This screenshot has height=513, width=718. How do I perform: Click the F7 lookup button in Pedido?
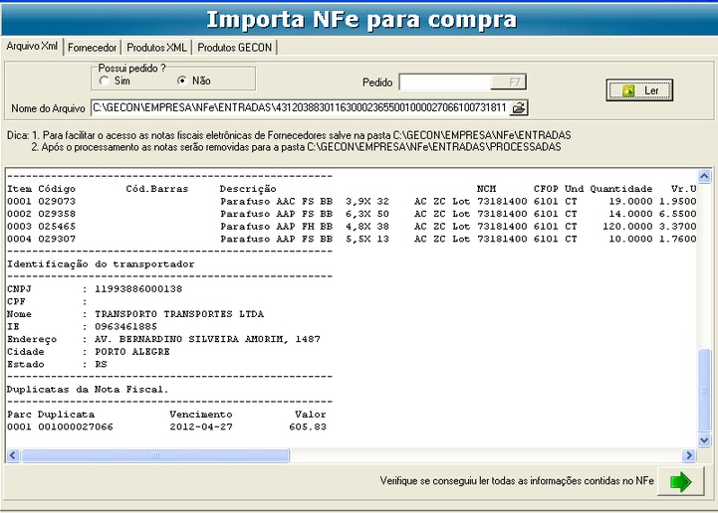coord(508,83)
